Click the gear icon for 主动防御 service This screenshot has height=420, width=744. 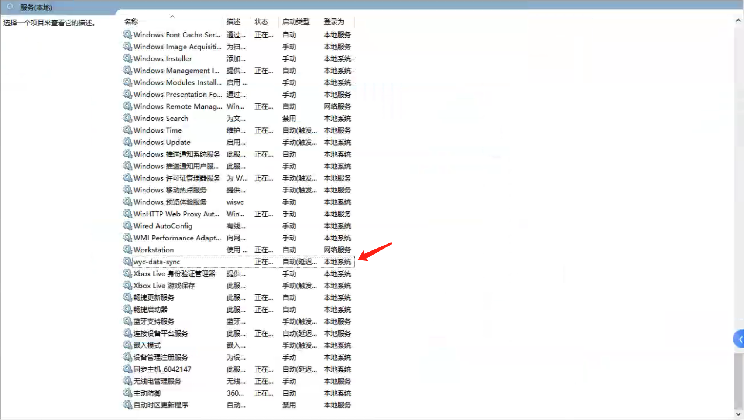tap(127, 393)
